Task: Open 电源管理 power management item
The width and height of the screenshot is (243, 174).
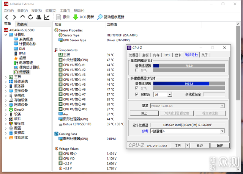Action: click(26, 63)
